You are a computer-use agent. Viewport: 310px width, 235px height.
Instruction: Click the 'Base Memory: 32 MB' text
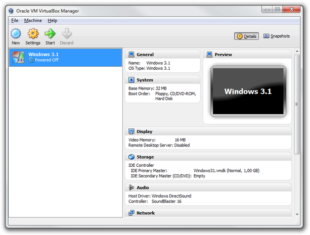[x=148, y=88]
